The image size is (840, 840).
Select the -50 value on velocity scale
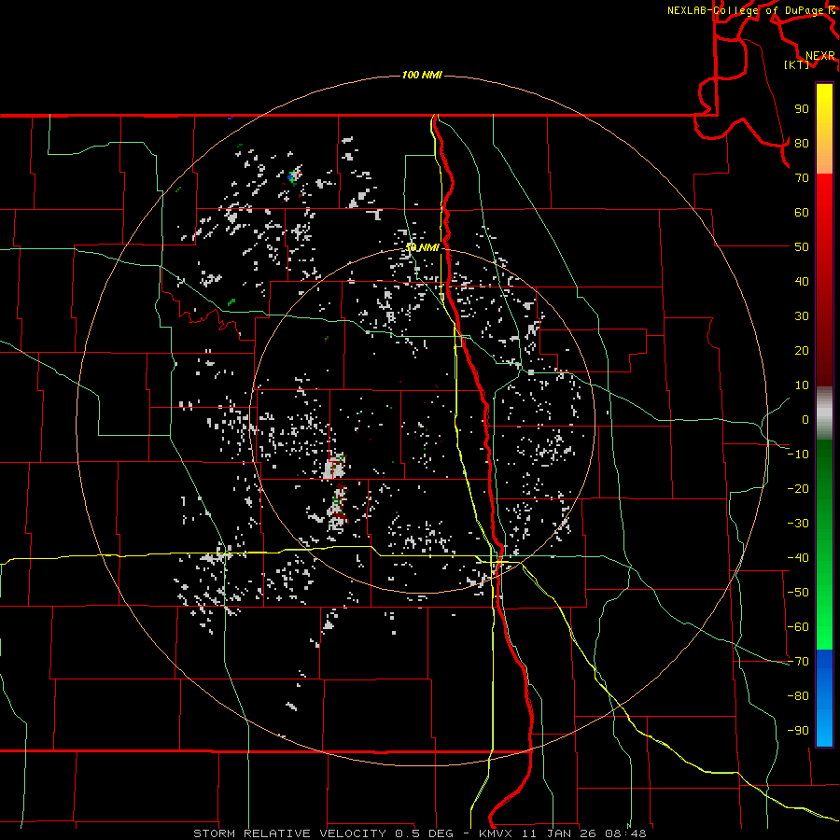click(x=798, y=593)
